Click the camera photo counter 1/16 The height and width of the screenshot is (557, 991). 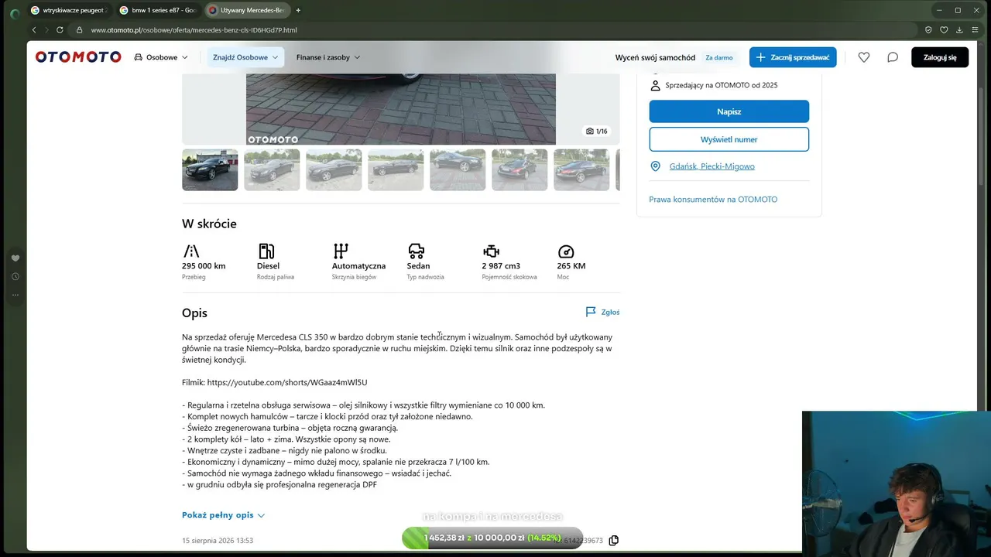(597, 132)
